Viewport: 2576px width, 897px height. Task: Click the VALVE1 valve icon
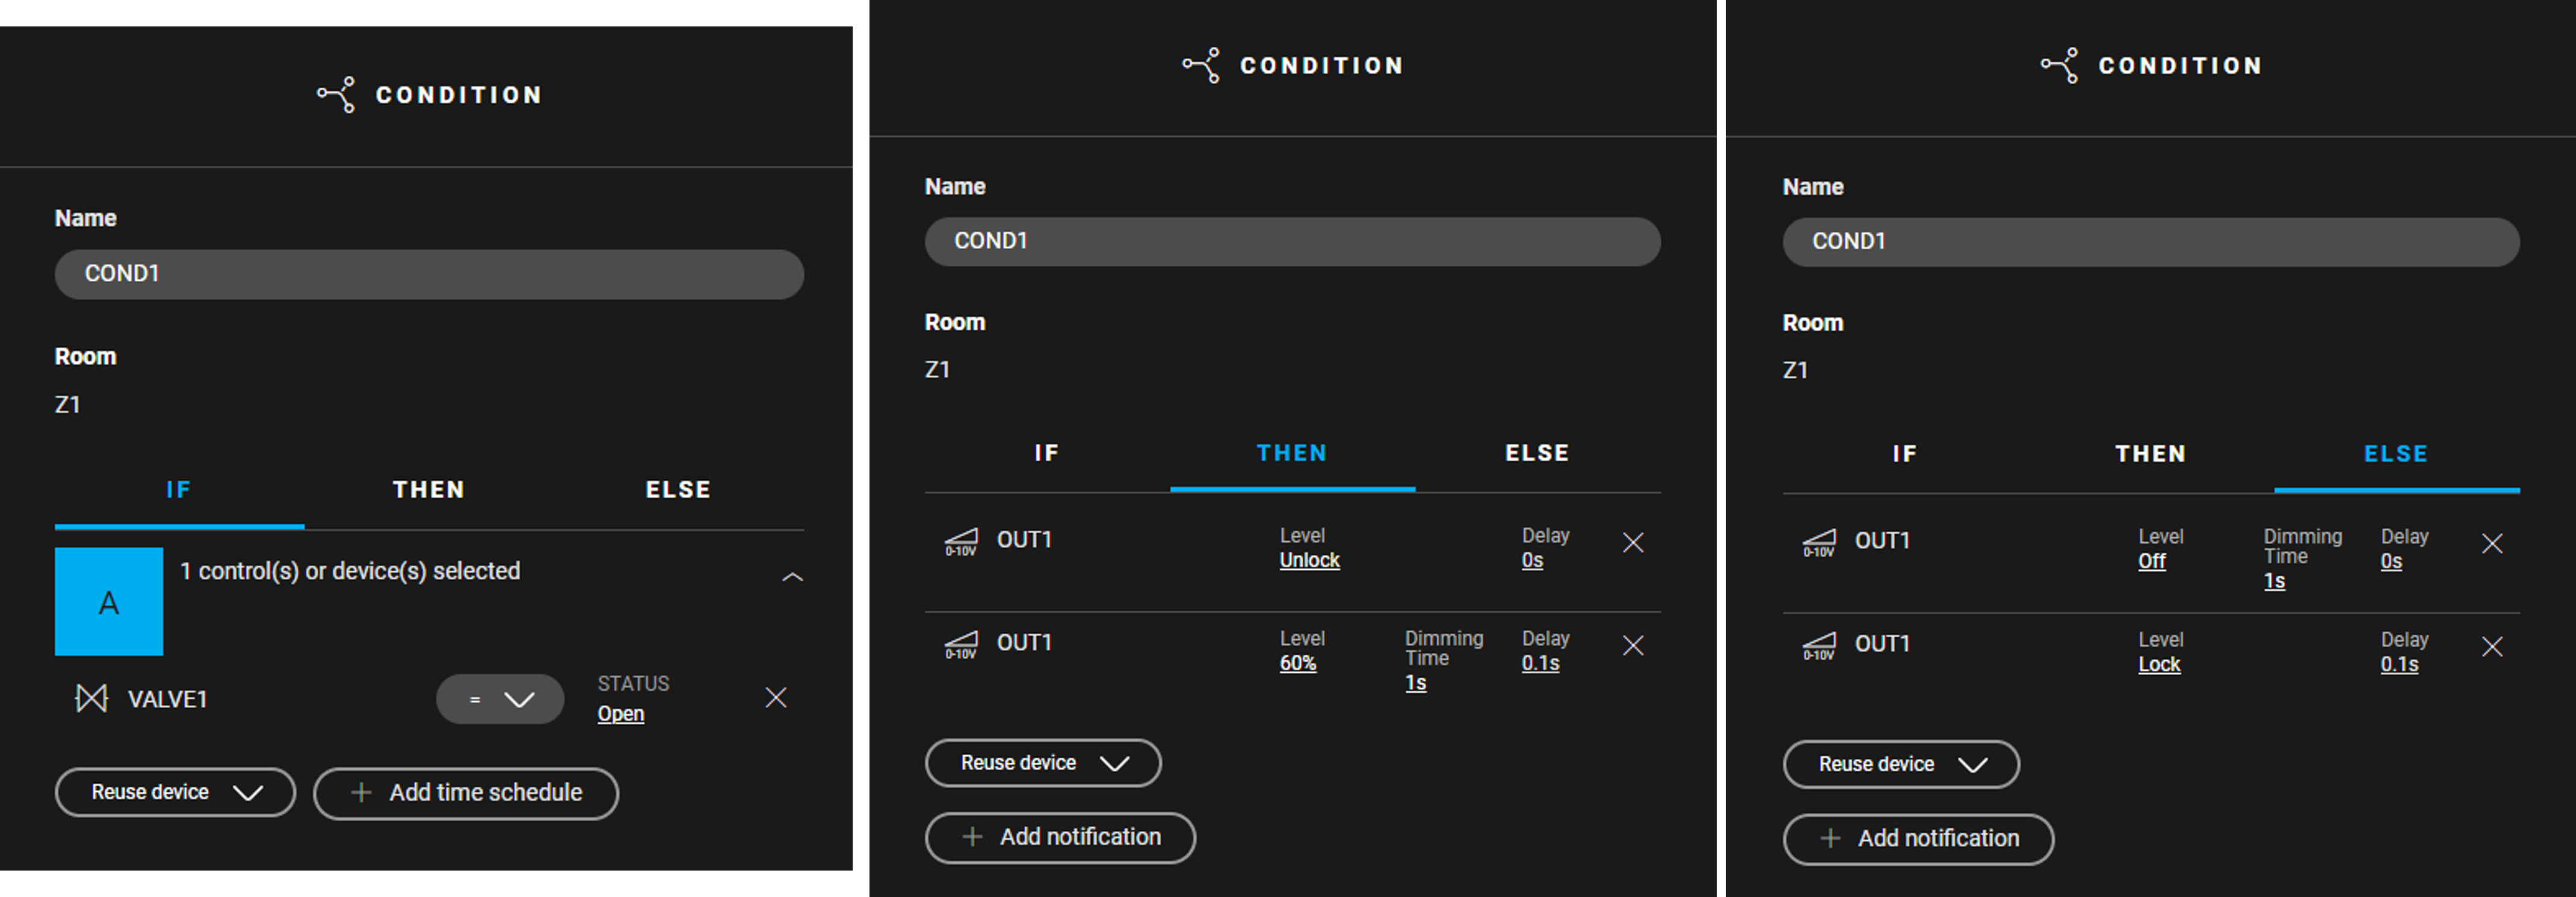[91, 698]
